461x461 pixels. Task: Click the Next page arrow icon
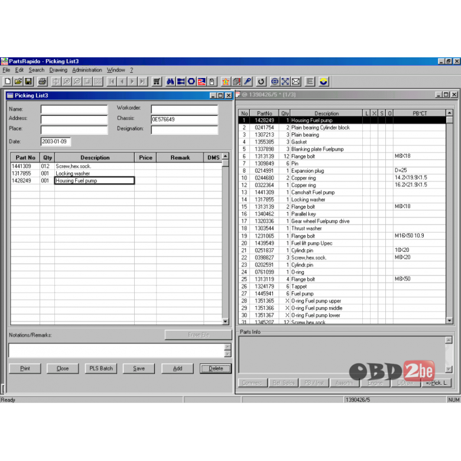(132, 82)
